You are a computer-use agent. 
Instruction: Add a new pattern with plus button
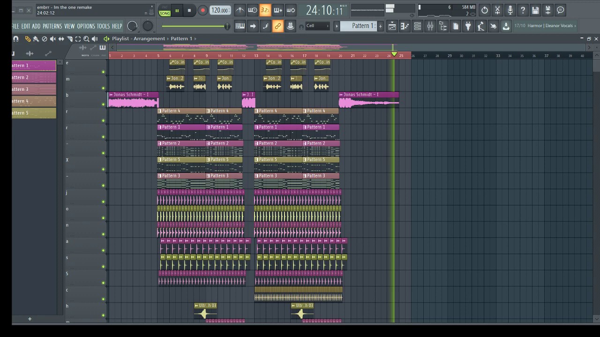380,26
